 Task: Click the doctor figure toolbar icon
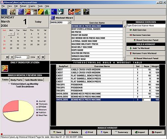[x=60, y=12]
